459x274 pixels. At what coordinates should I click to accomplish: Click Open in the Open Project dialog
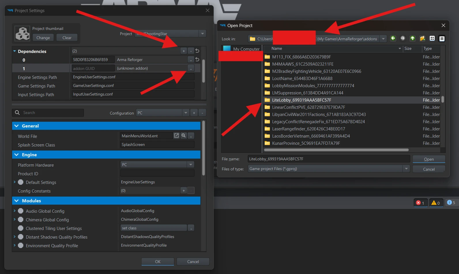click(429, 159)
